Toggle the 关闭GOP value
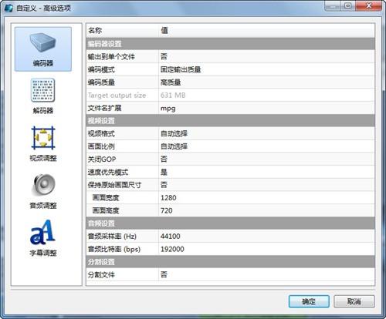Image resolution: width=386 pixels, height=319 pixels. pyautogui.click(x=266, y=159)
